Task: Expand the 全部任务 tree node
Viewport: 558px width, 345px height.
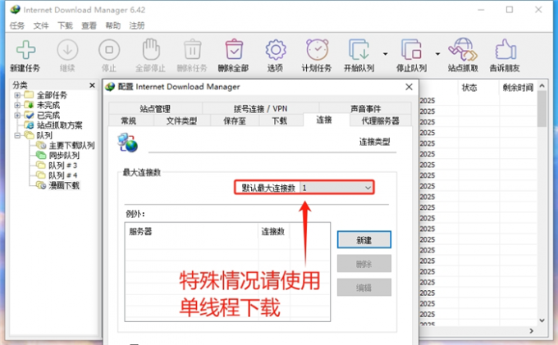Action: pyautogui.click(x=17, y=95)
